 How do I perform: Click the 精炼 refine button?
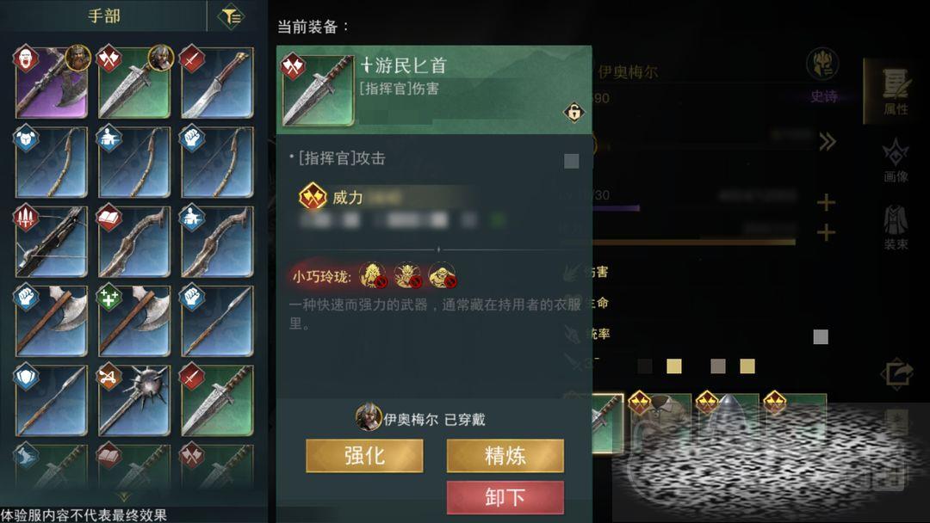505,456
